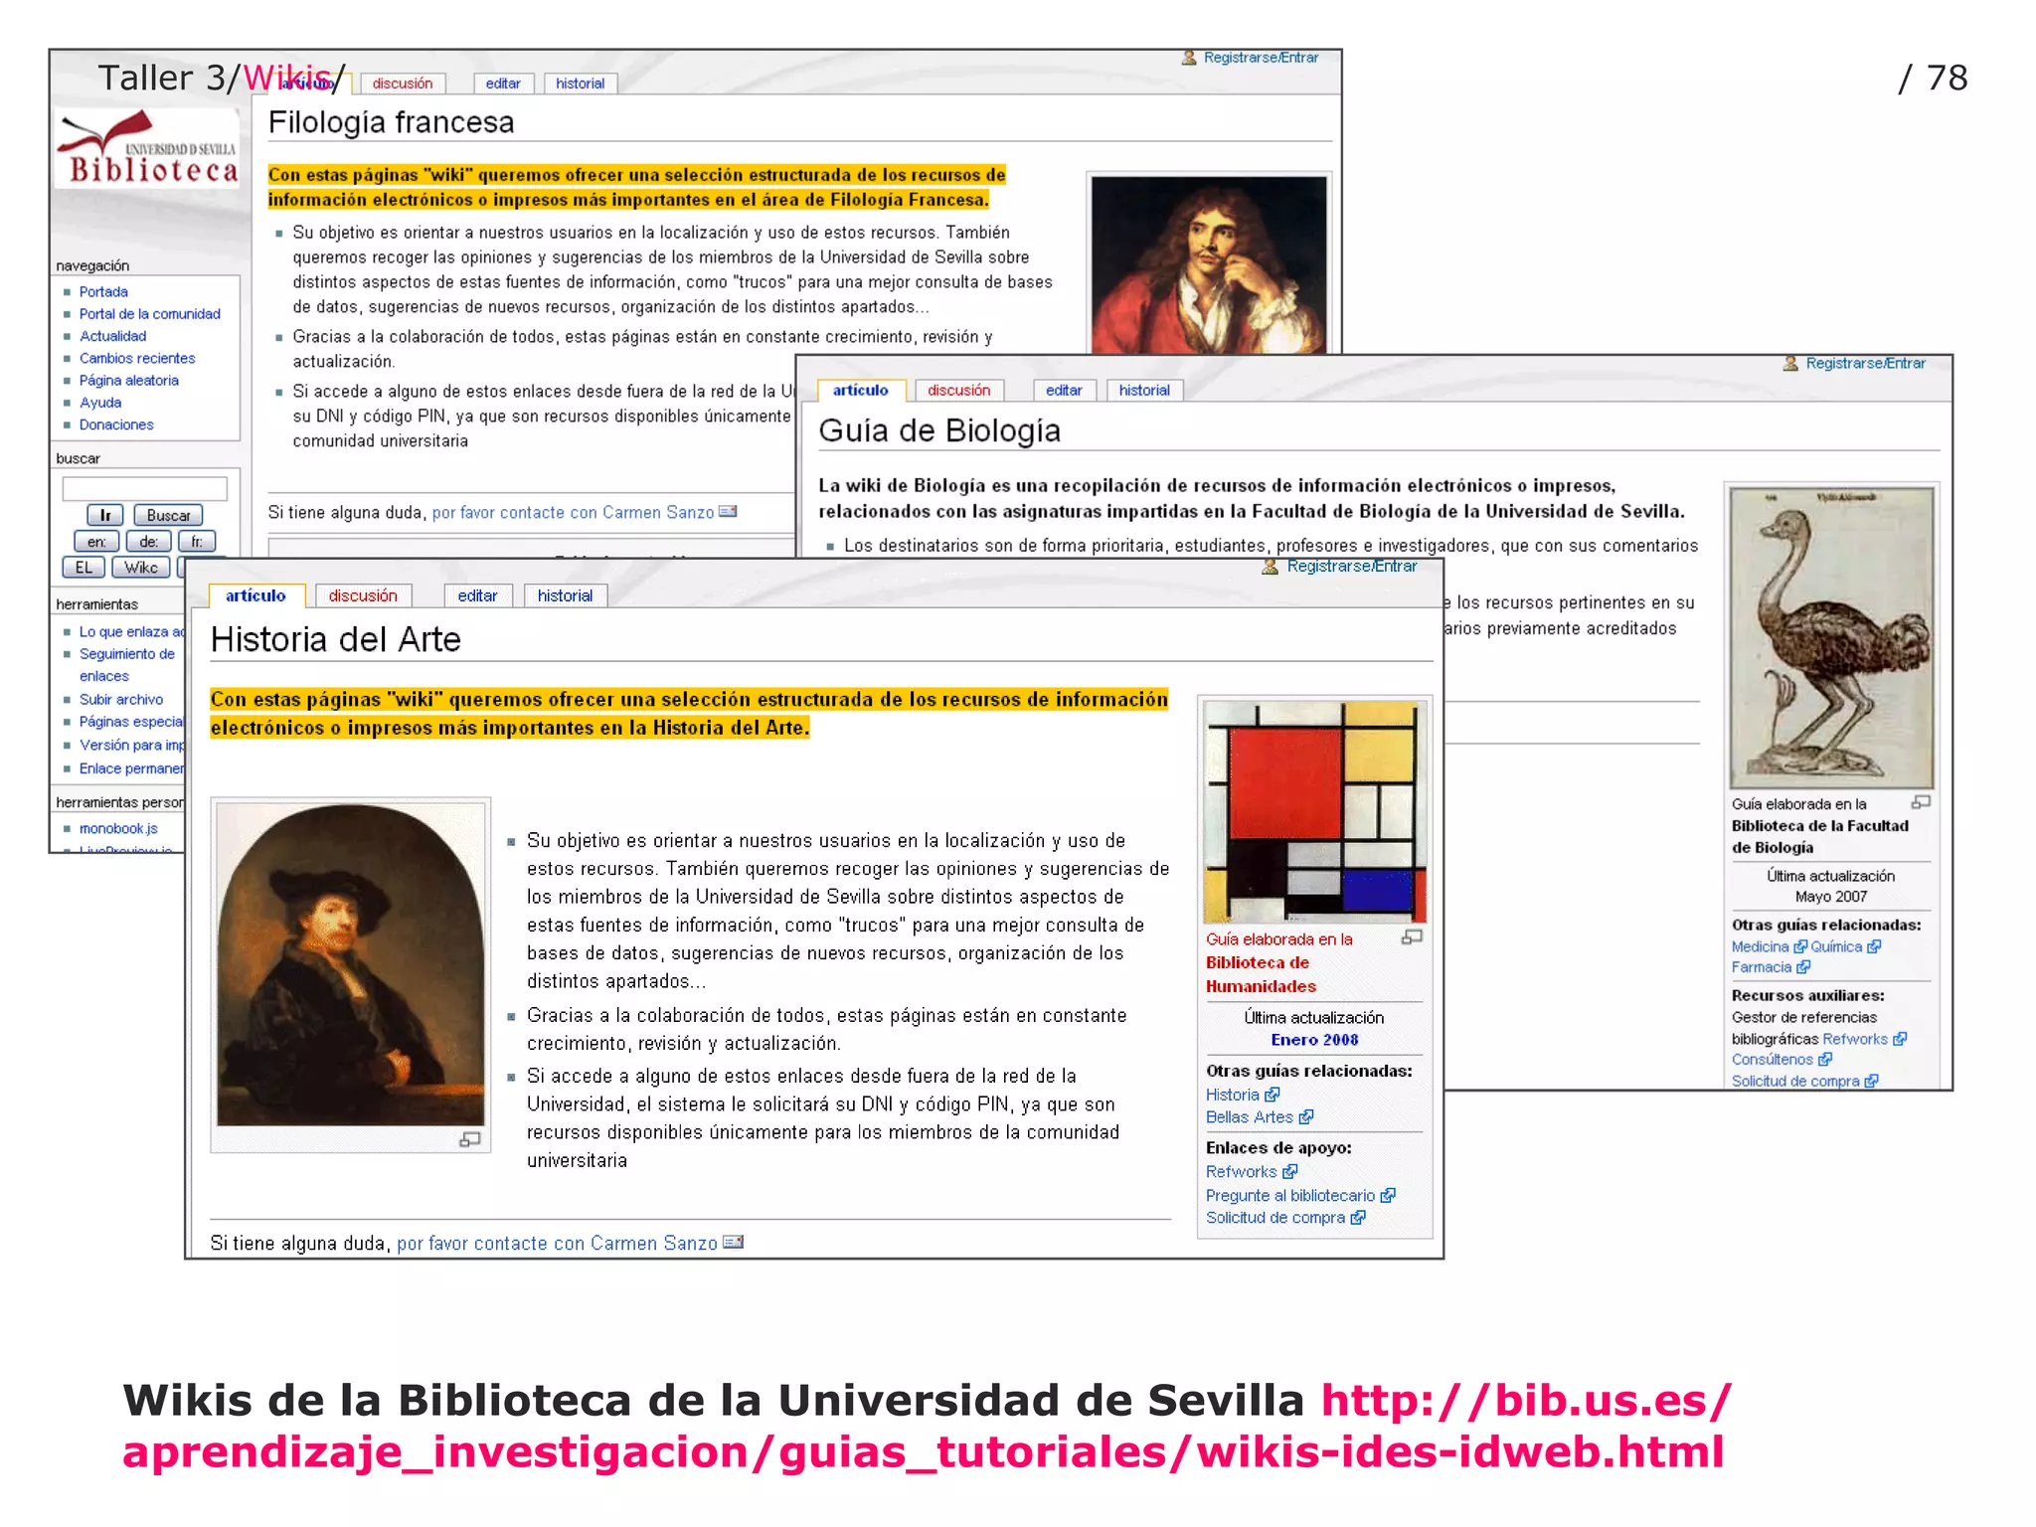
Task: Open historial tab in Historia del Arte window
Action: 565,595
